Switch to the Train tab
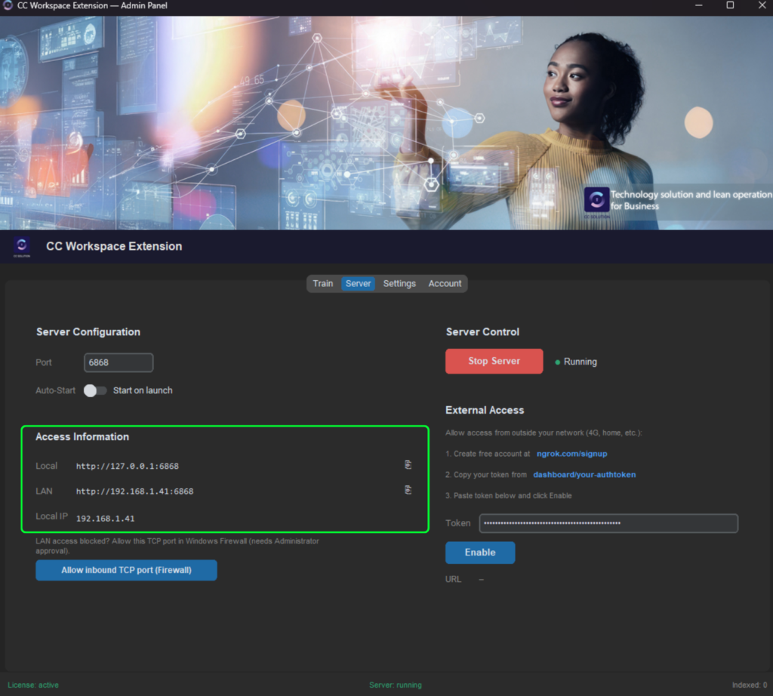This screenshot has height=696, width=773. (x=323, y=284)
